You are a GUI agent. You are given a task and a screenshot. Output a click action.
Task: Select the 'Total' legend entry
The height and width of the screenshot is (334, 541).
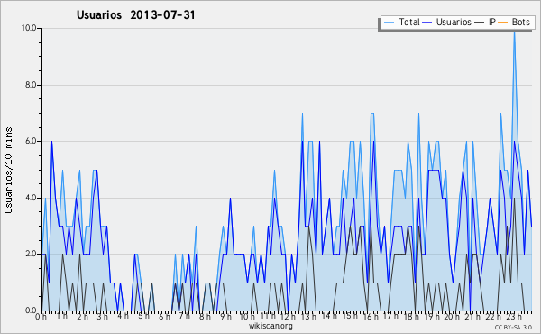point(408,22)
